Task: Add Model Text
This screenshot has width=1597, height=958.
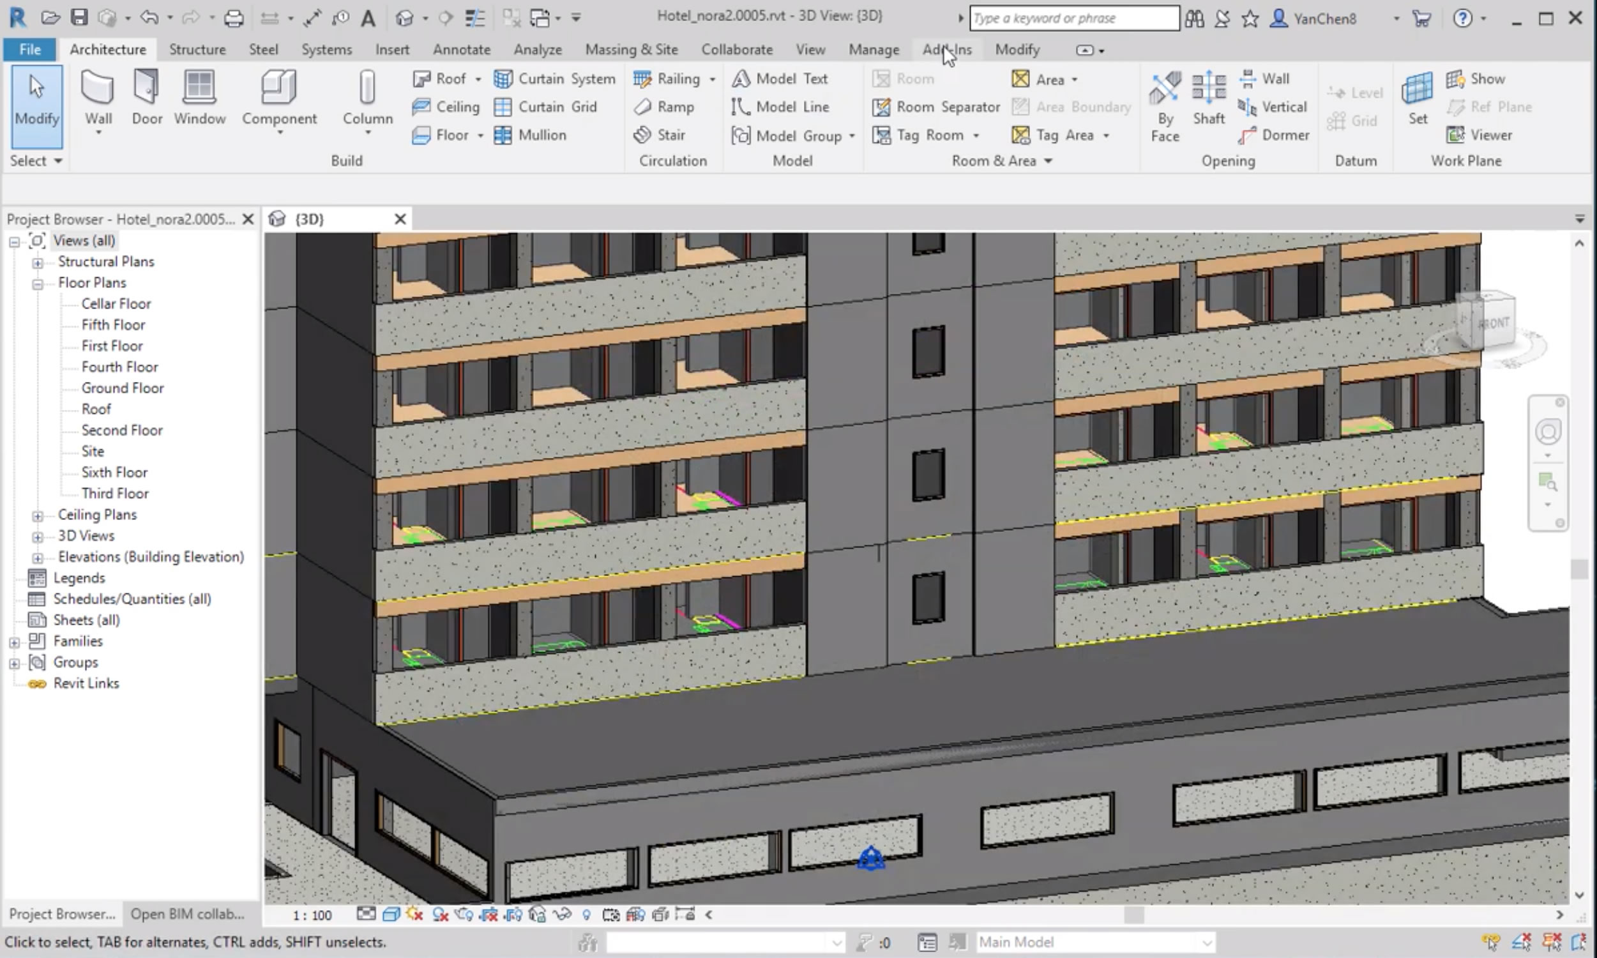Action: click(x=780, y=79)
